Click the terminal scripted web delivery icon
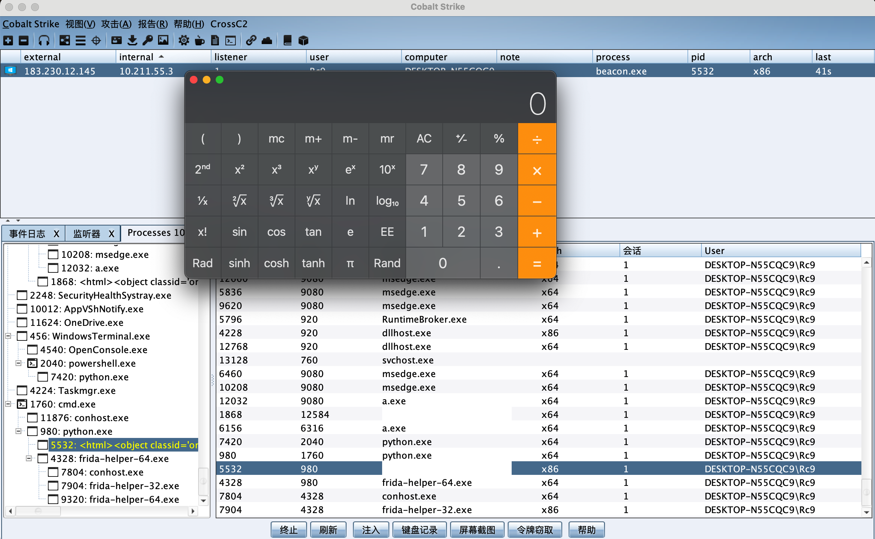This screenshot has height=539, width=875. pos(231,40)
